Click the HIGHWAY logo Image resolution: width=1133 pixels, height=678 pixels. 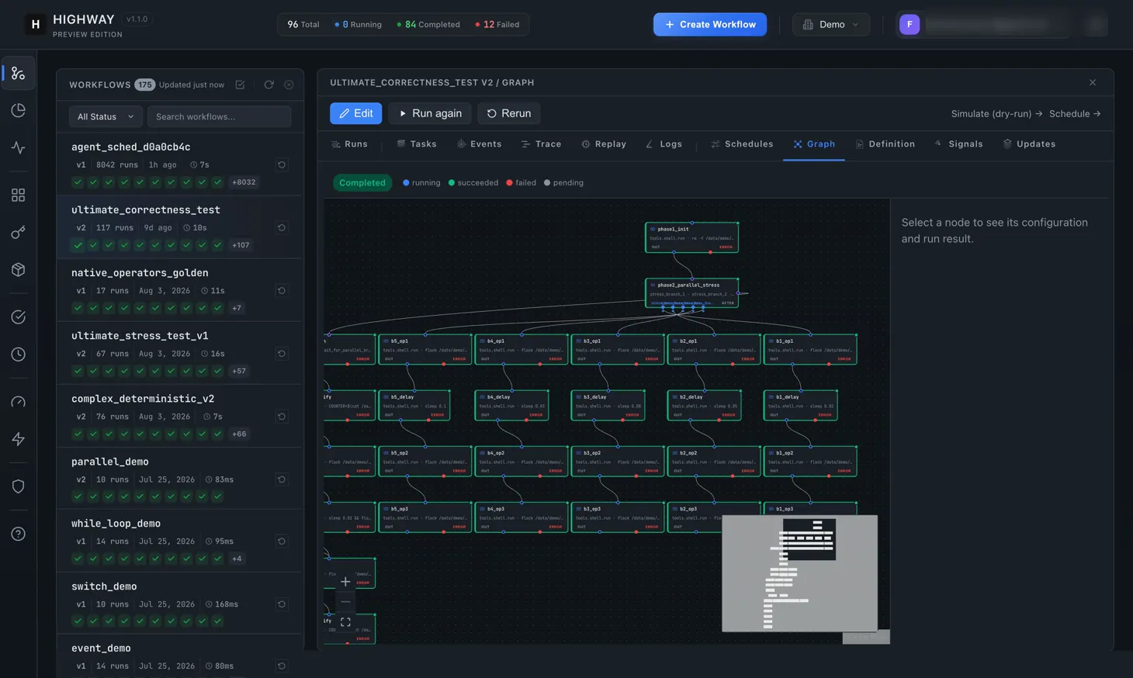(35, 24)
